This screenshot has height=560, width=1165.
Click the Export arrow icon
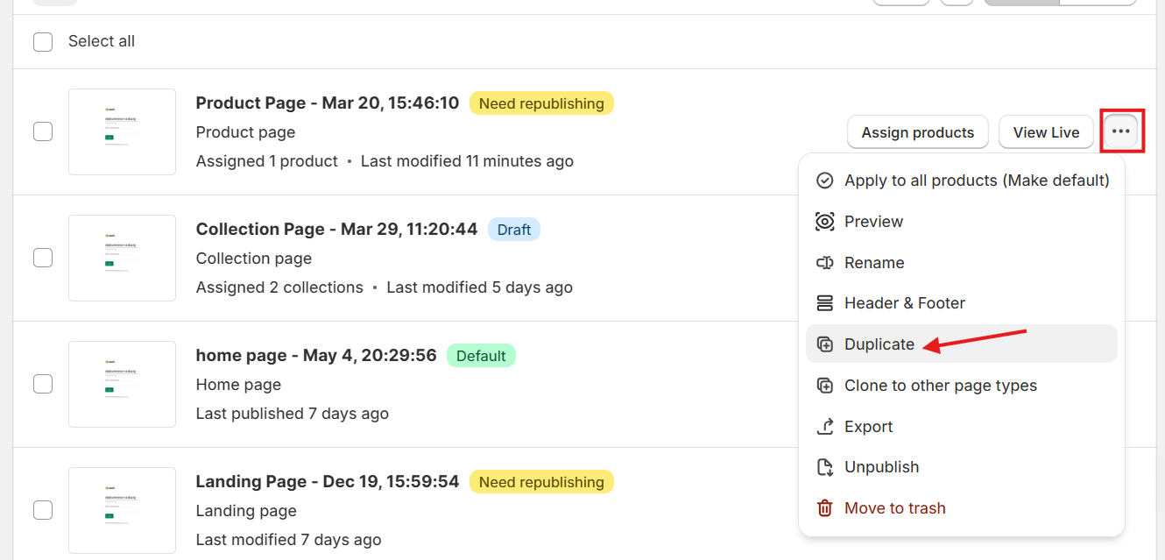click(x=824, y=426)
